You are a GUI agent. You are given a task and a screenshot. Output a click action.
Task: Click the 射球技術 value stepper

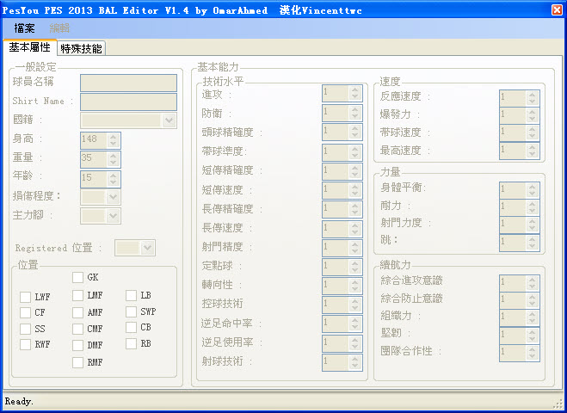[x=342, y=362]
